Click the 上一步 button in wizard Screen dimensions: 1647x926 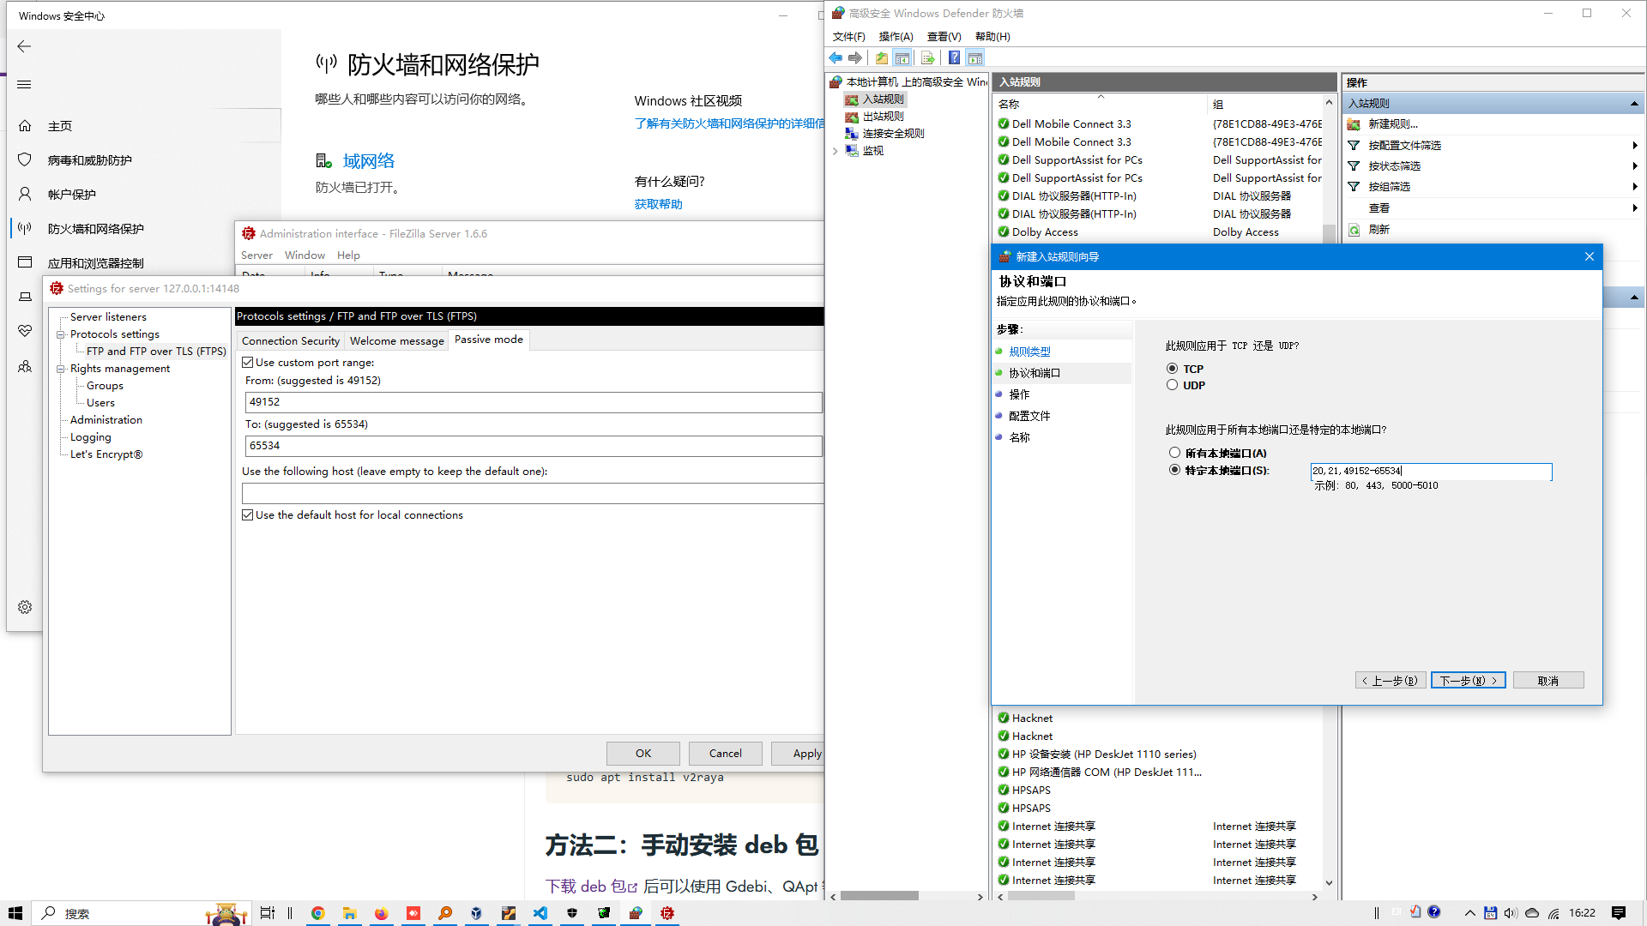coord(1391,680)
